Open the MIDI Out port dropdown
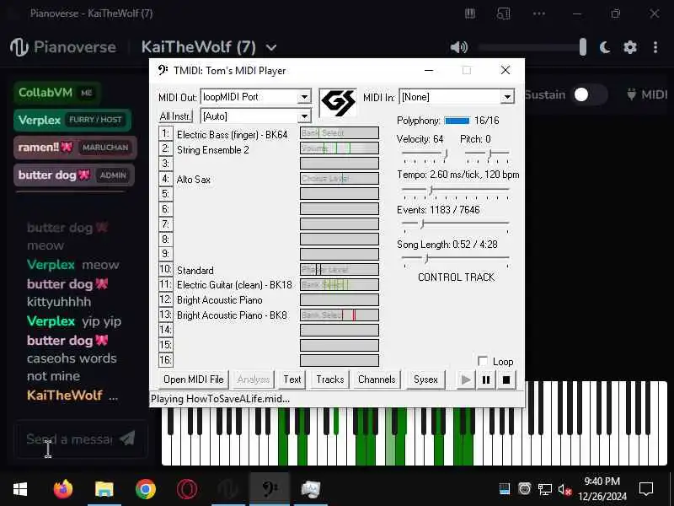The image size is (674, 506). 304,97
